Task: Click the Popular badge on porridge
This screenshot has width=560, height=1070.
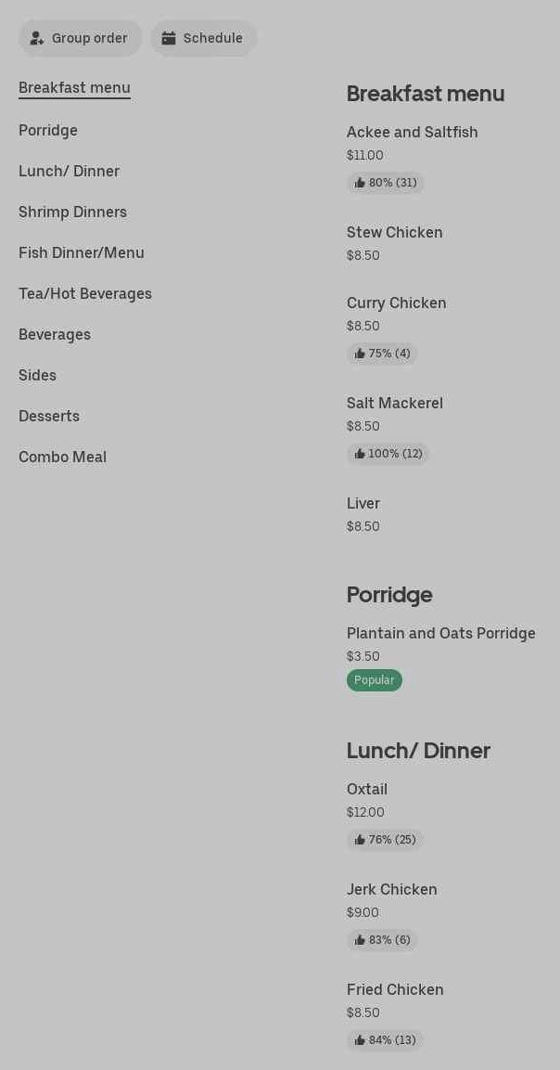Action: pos(375,680)
